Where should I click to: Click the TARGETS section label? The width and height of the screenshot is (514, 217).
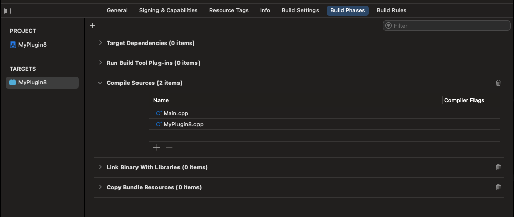click(23, 69)
